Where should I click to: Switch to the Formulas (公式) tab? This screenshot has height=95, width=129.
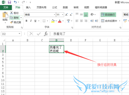coord(55,8)
